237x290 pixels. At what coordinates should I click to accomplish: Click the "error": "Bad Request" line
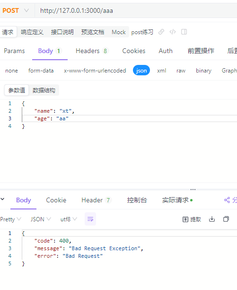pyautogui.click(x=69, y=256)
